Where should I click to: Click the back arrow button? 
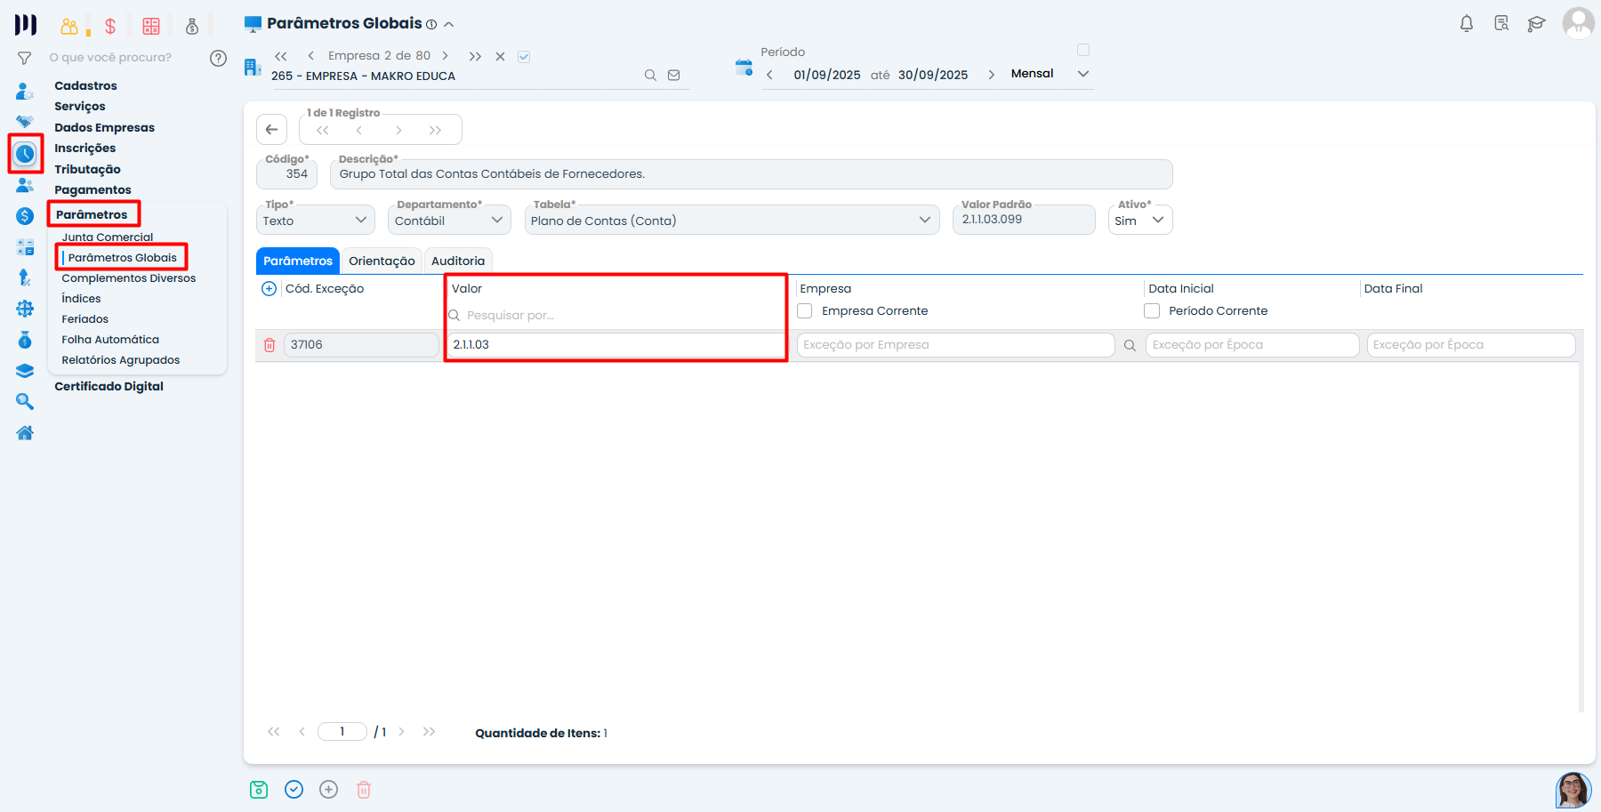pos(272,130)
